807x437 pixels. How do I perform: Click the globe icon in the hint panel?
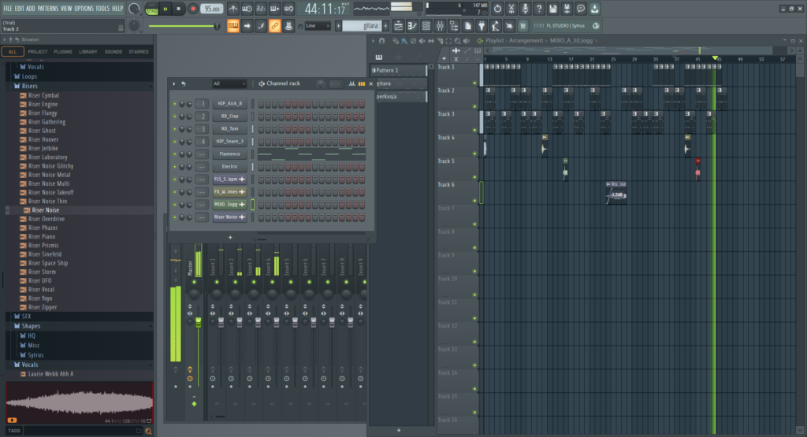(x=596, y=26)
